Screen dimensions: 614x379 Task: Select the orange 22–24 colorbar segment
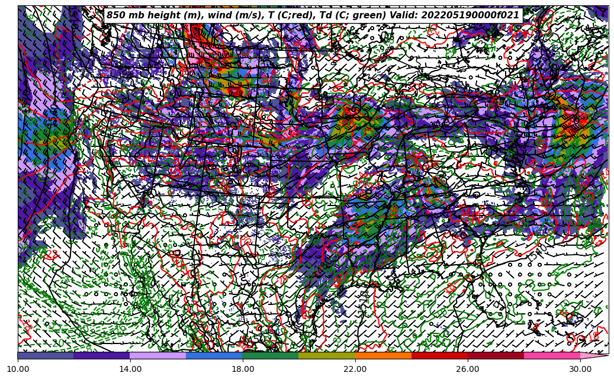[x=383, y=355]
